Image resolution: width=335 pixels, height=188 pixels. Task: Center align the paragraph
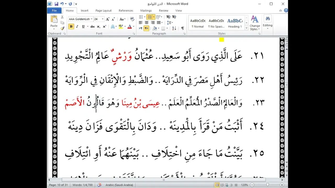pos(147,23)
